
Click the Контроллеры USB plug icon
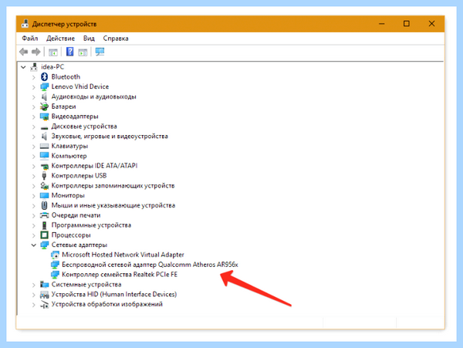[44, 176]
